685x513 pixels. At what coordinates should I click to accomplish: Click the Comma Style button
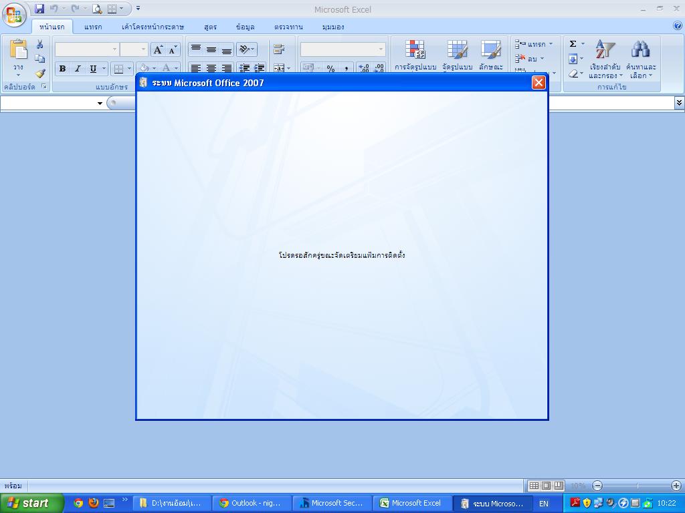coord(346,69)
